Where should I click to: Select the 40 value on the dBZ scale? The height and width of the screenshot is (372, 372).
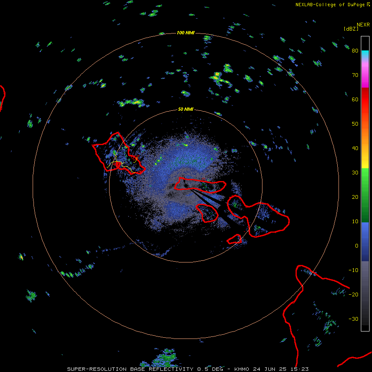(355, 148)
